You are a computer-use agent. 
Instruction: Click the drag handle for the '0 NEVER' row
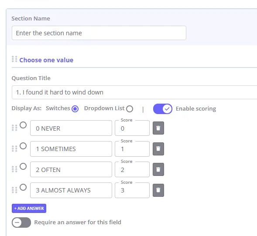[x=14, y=128]
